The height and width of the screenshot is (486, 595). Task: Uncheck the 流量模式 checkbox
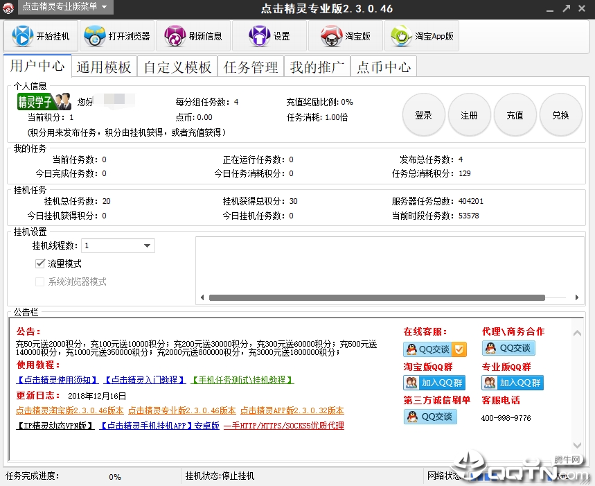(40, 263)
